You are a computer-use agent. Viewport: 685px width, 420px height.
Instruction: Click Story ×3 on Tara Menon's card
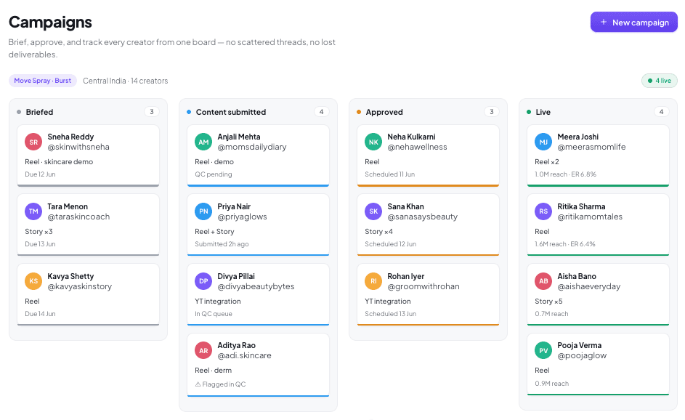tap(38, 232)
